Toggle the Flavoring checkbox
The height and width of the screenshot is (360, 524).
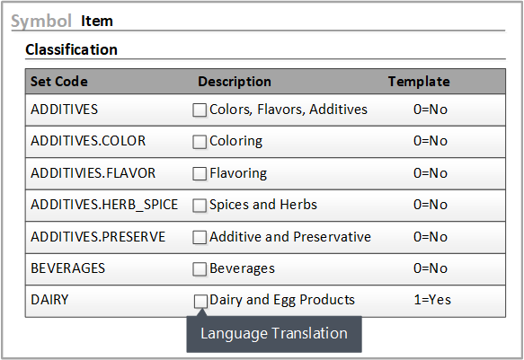click(200, 173)
